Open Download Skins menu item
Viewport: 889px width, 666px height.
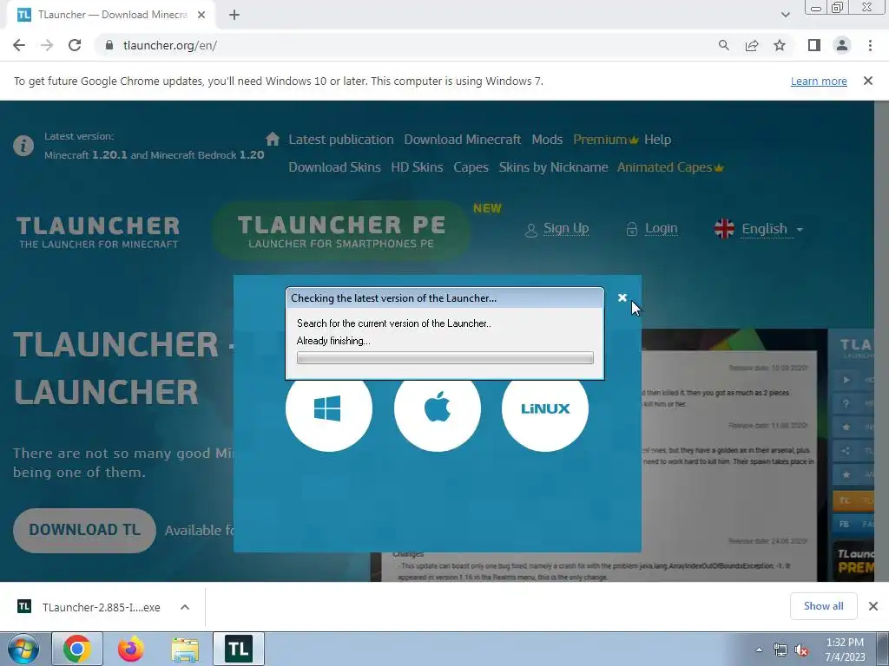pos(334,167)
